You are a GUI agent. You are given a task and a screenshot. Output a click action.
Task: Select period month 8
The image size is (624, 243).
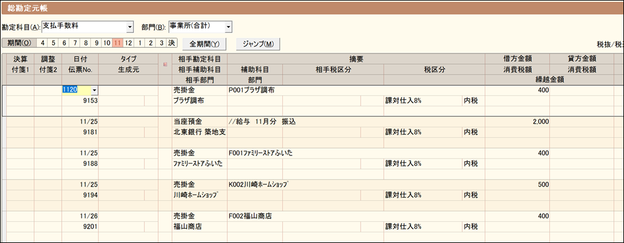[85, 43]
